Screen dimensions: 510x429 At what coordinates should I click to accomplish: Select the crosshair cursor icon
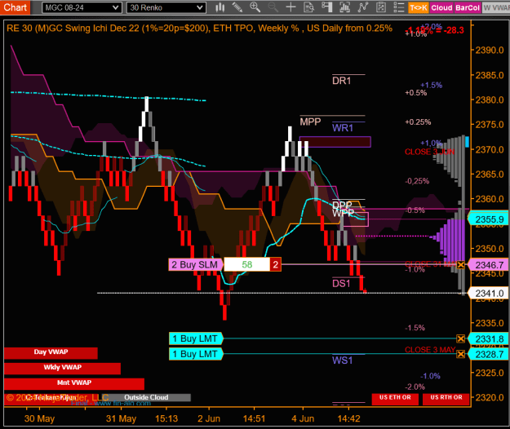click(290, 7)
